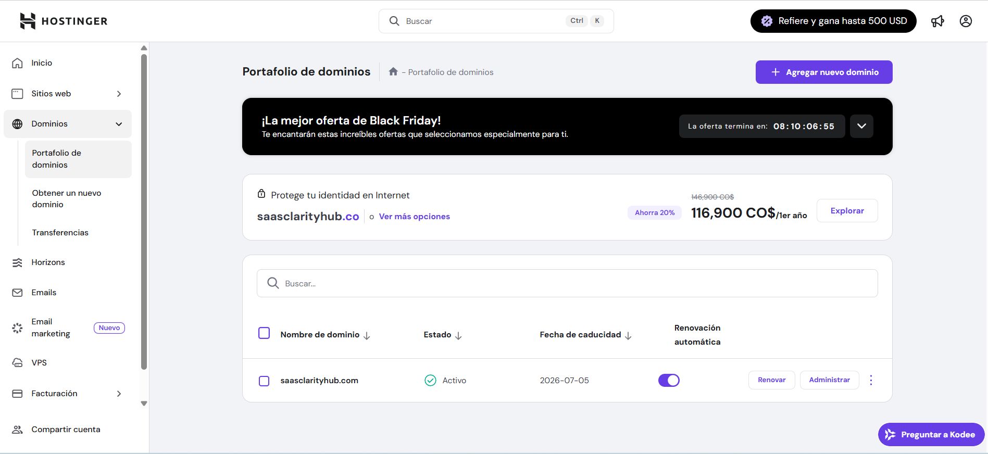Screen dimensions: 988x454
Task: Click the Hostinger logo
Action: coord(64,21)
